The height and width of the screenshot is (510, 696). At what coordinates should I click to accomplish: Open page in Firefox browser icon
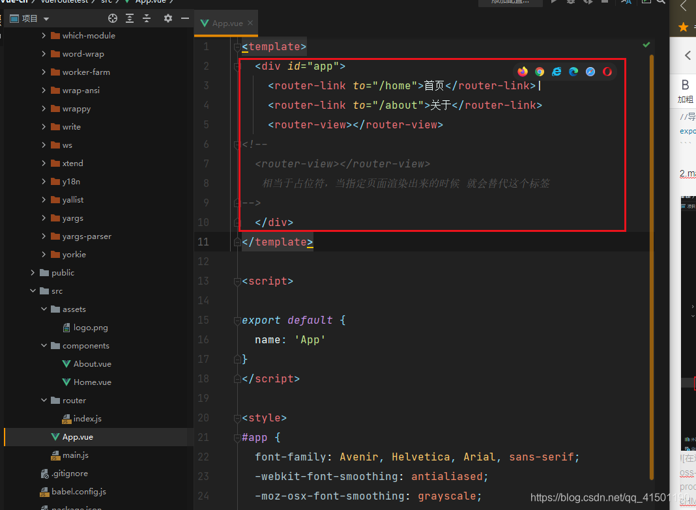pos(523,72)
